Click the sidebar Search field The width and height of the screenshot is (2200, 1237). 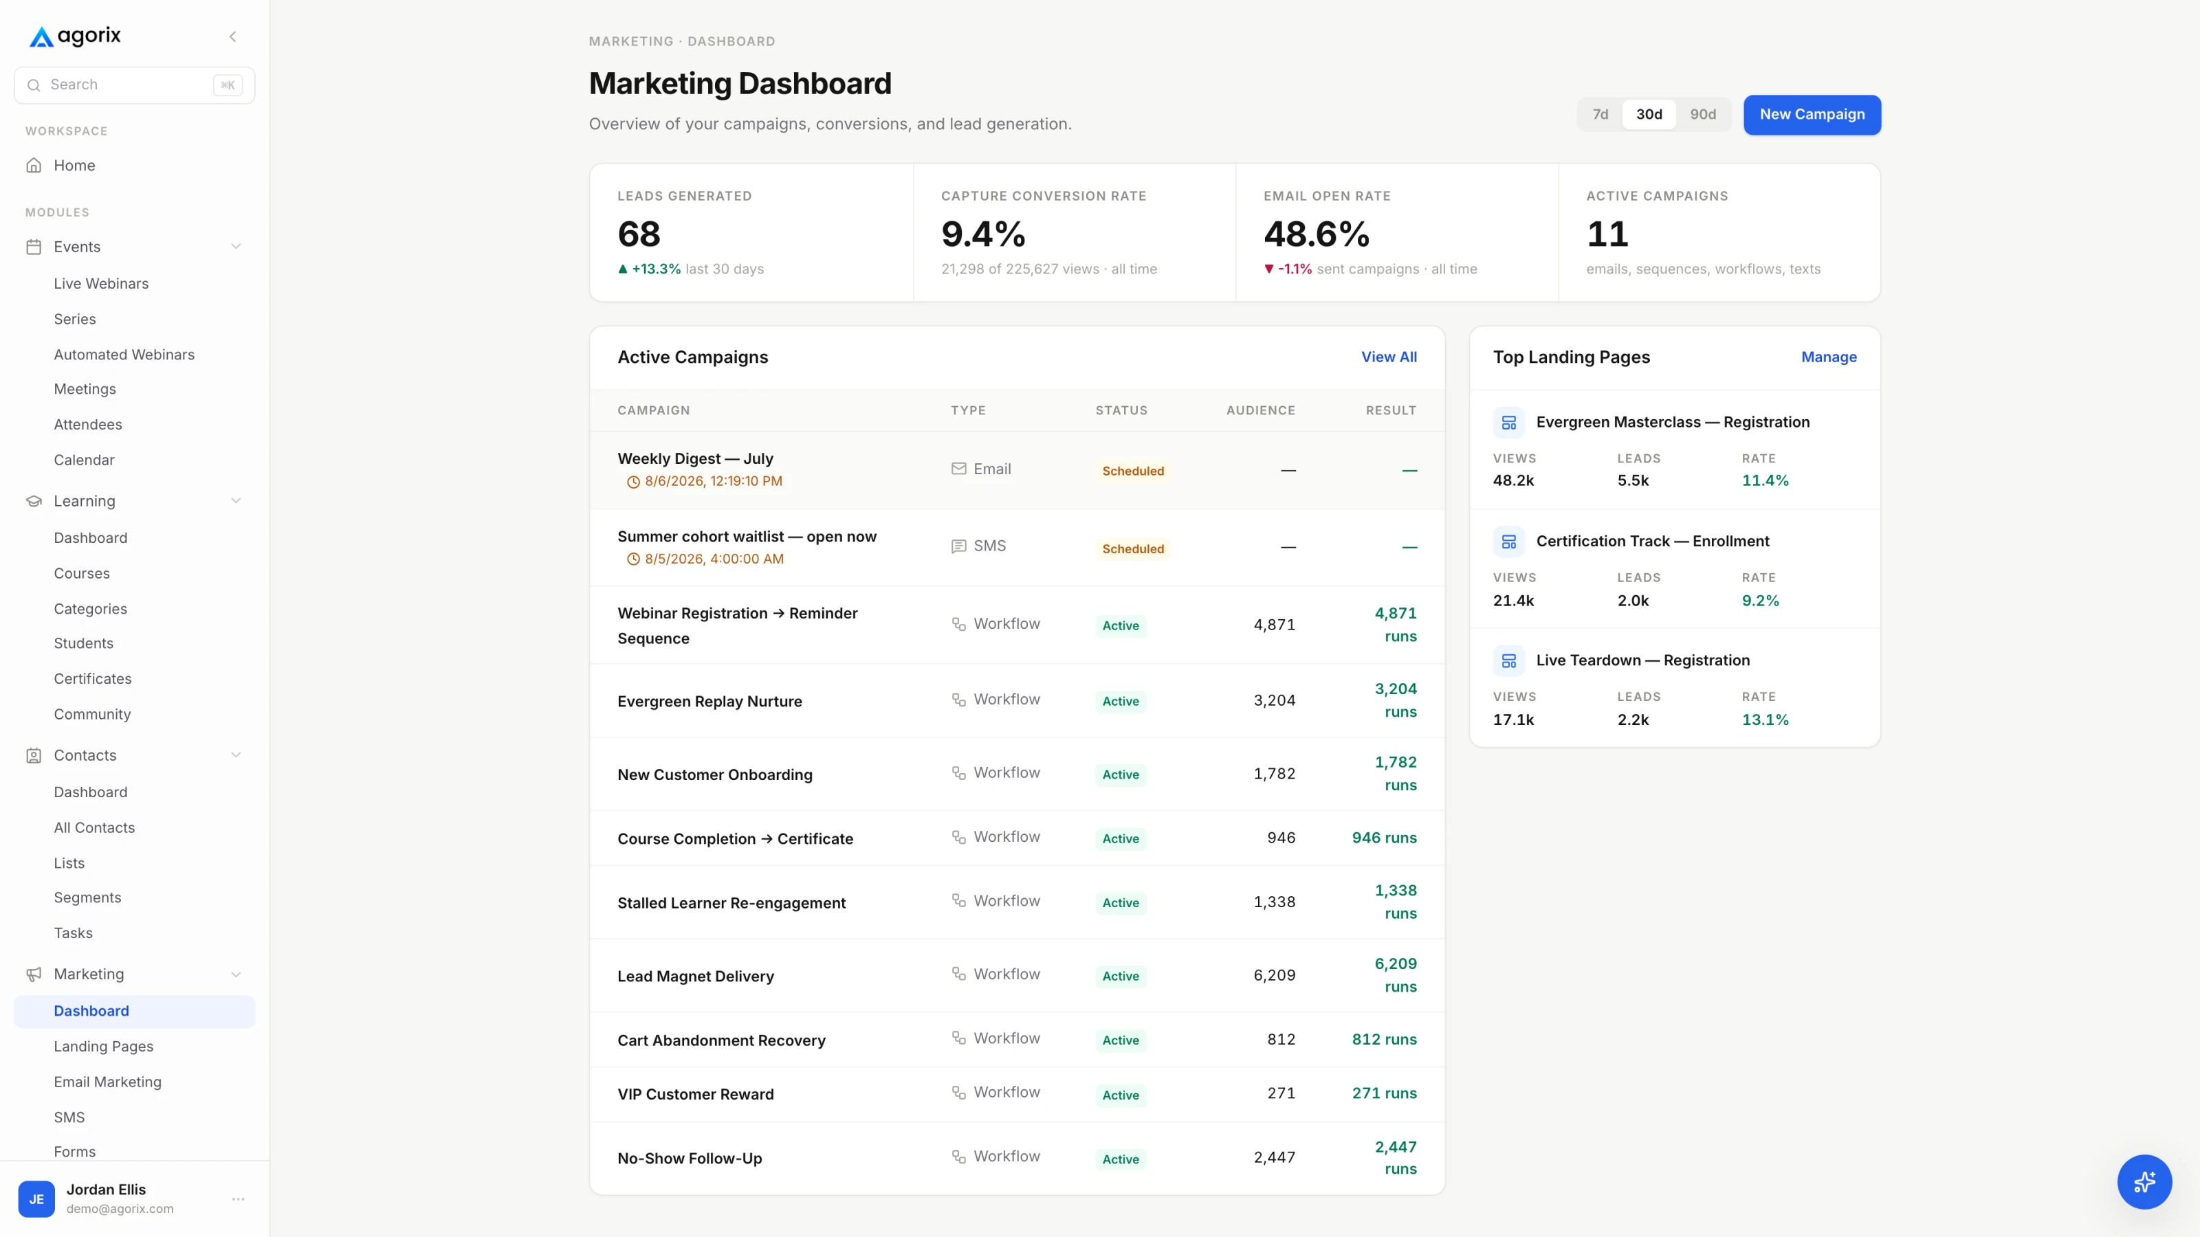134,85
